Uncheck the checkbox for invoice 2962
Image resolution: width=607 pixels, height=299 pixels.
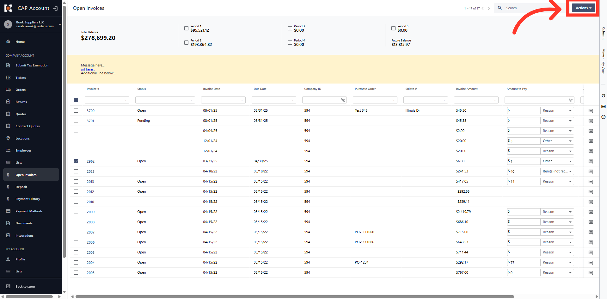click(76, 161)
